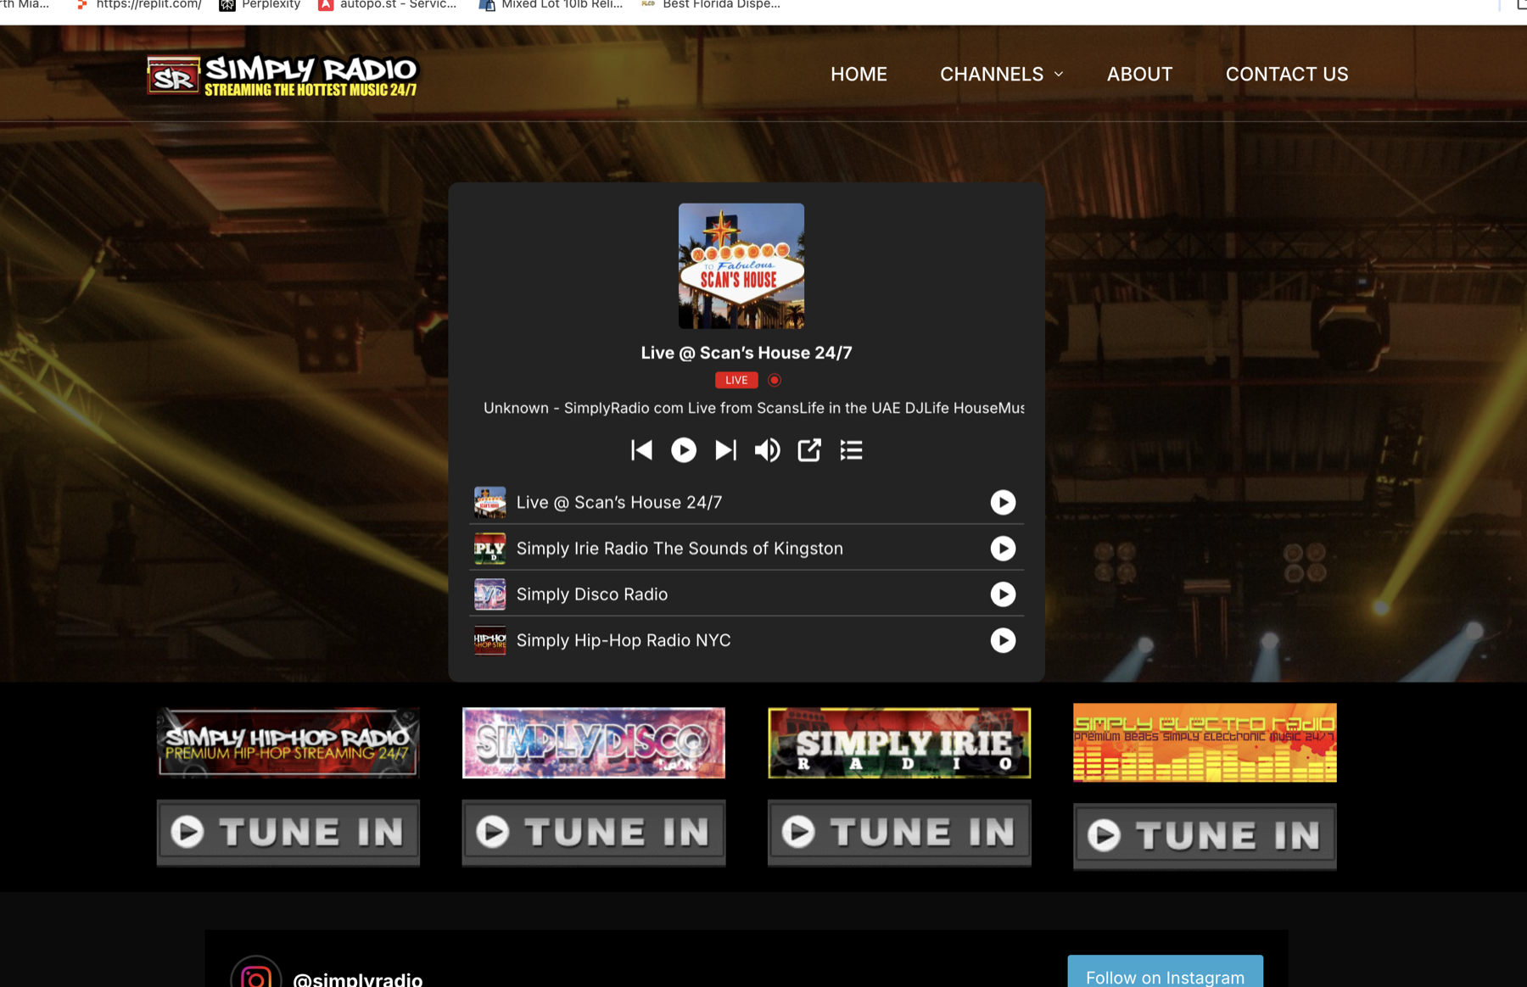Skip to next station in player

[x=725, y=450]
